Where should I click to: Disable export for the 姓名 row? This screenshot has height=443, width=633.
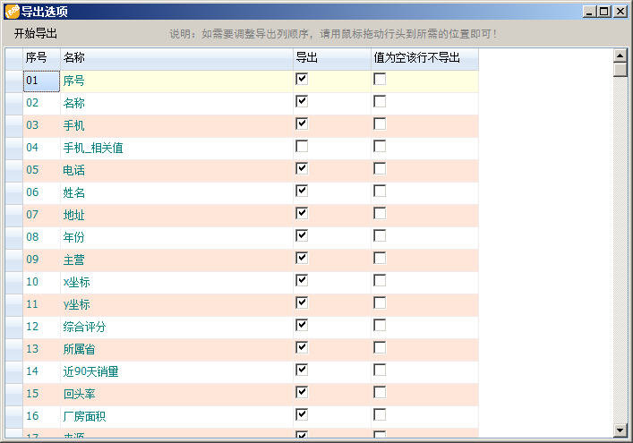click(x=302, y=191)
